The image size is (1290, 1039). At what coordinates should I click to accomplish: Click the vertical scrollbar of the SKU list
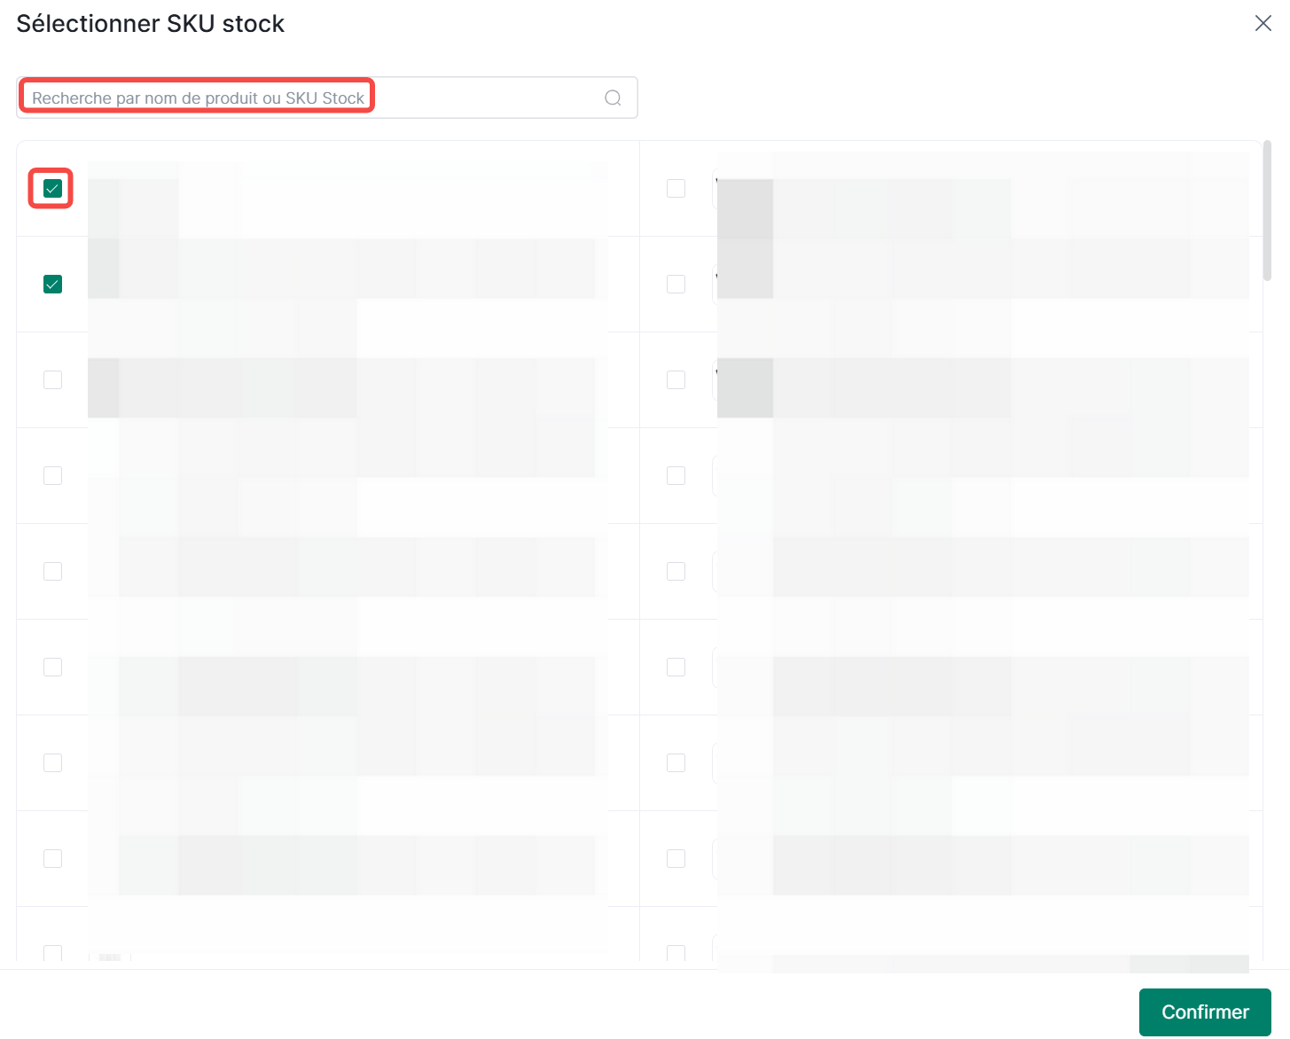click(x=1267, y=211)
